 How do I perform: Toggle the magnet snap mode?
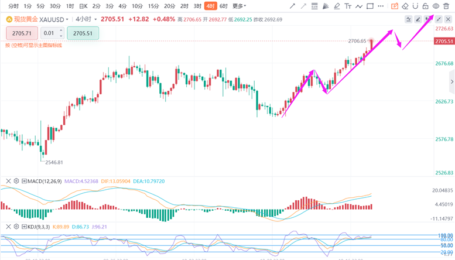(415, 6)
